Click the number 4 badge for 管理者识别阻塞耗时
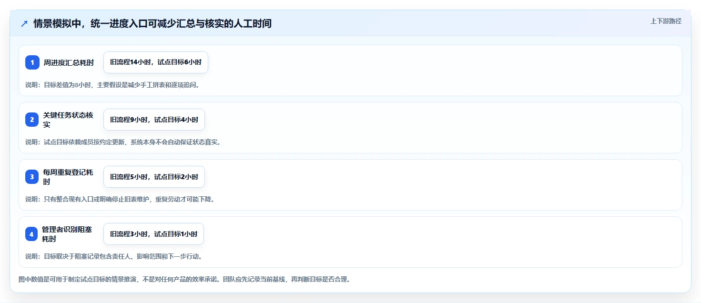 [31, 234]
